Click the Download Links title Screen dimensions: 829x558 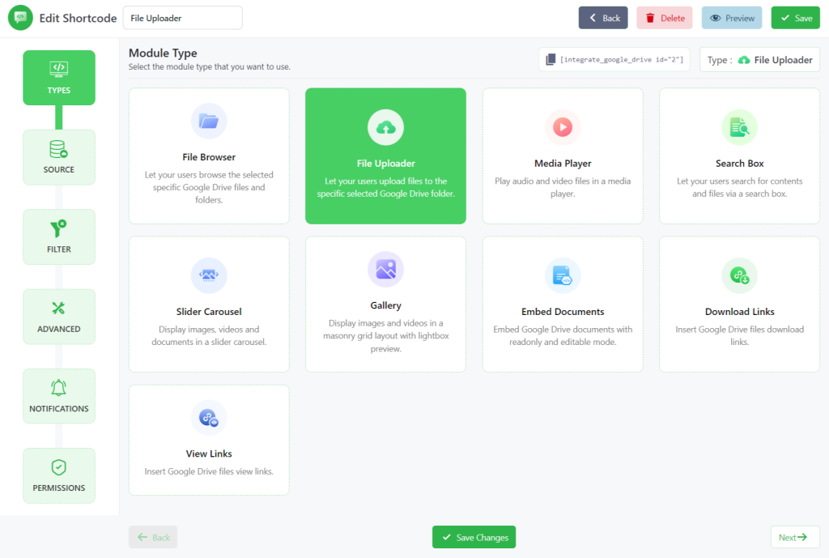(739, 312)
